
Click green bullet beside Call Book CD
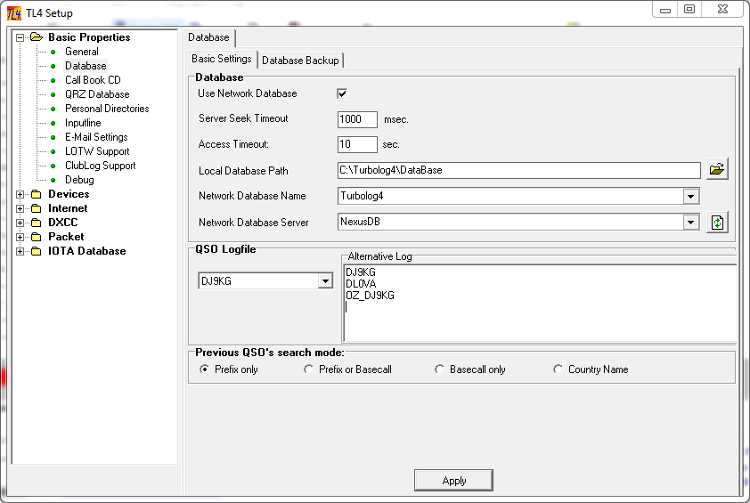point(53,80)
